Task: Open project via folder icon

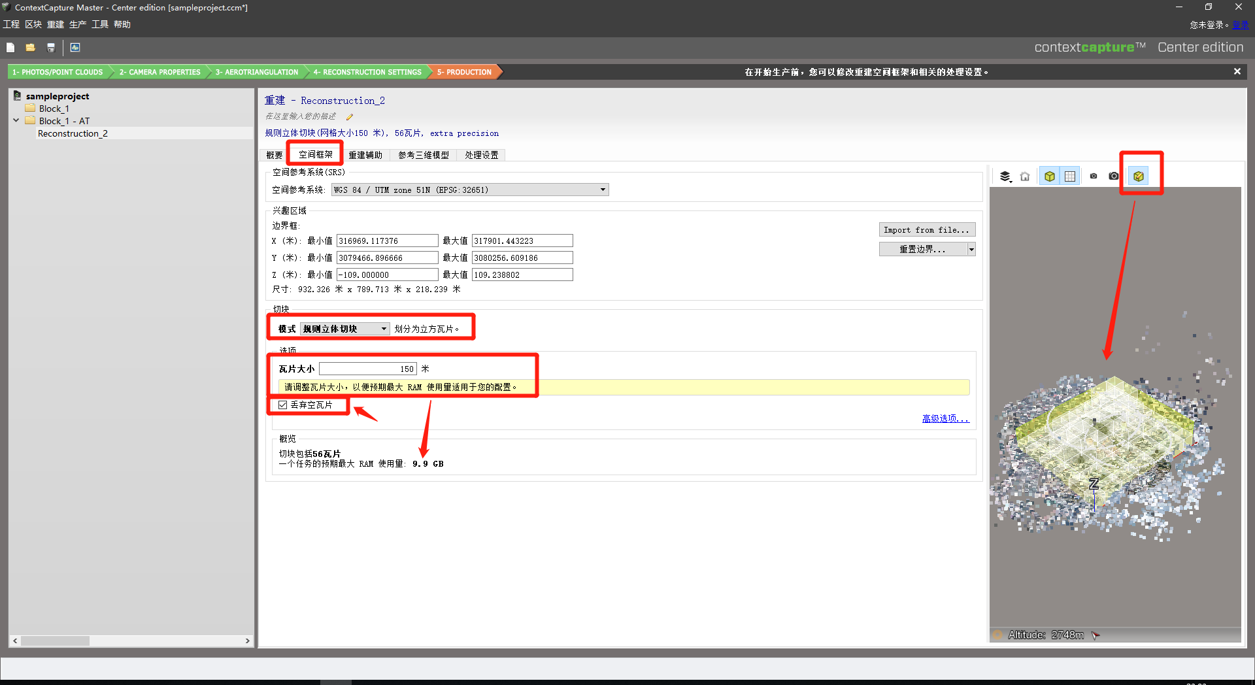Action: [30, 48]
